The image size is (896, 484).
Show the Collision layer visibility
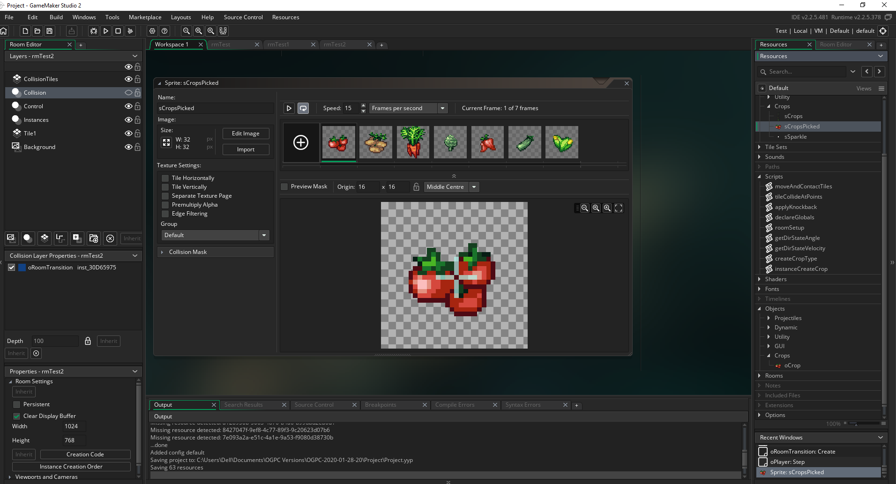tap(128, 92)
